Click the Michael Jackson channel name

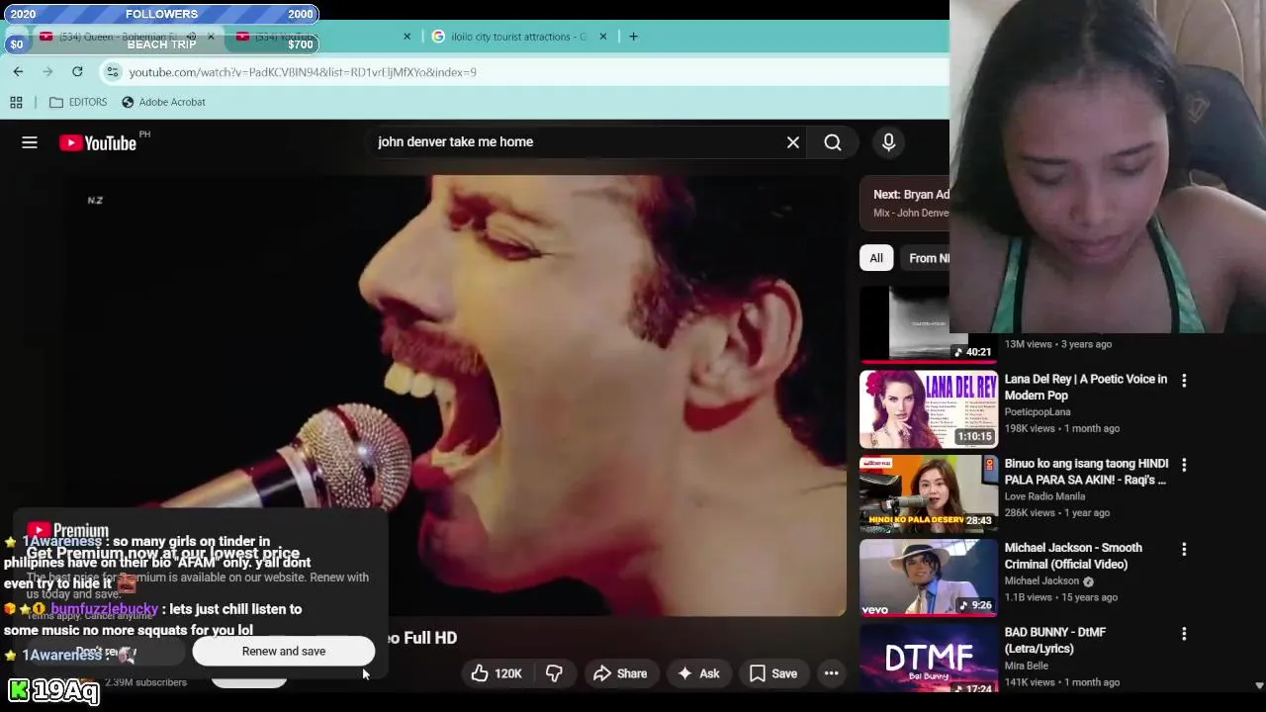pyautogui.click(x=1041, y=581)
